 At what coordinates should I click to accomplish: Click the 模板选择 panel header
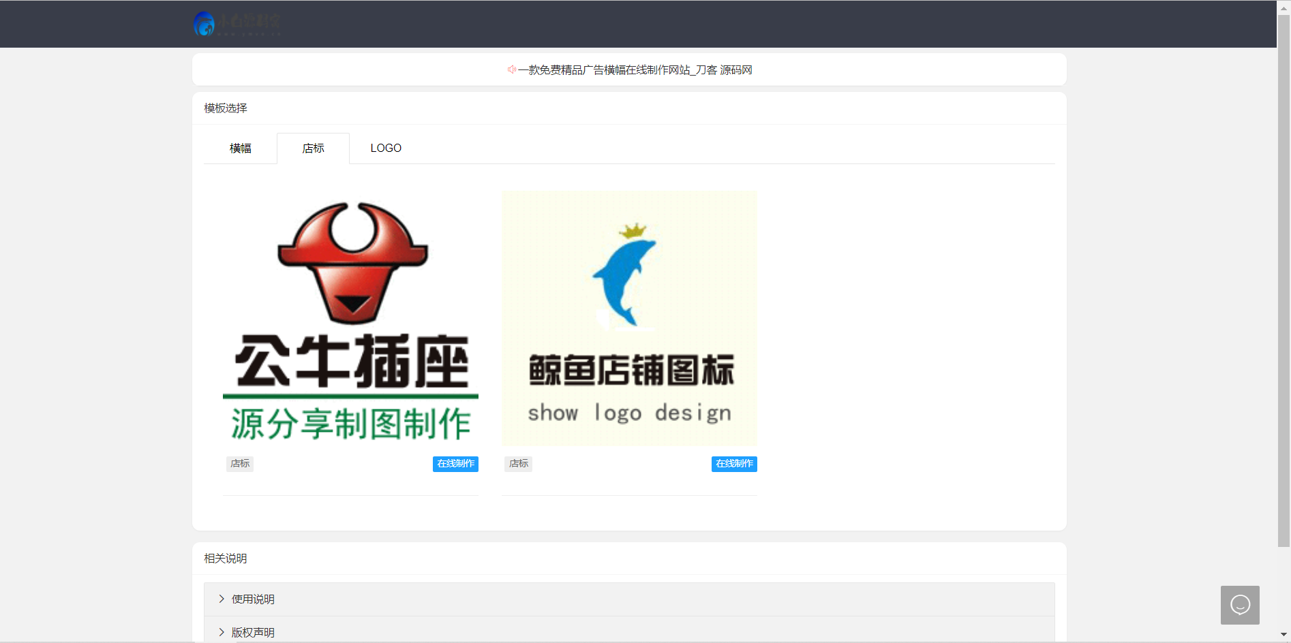224,108
